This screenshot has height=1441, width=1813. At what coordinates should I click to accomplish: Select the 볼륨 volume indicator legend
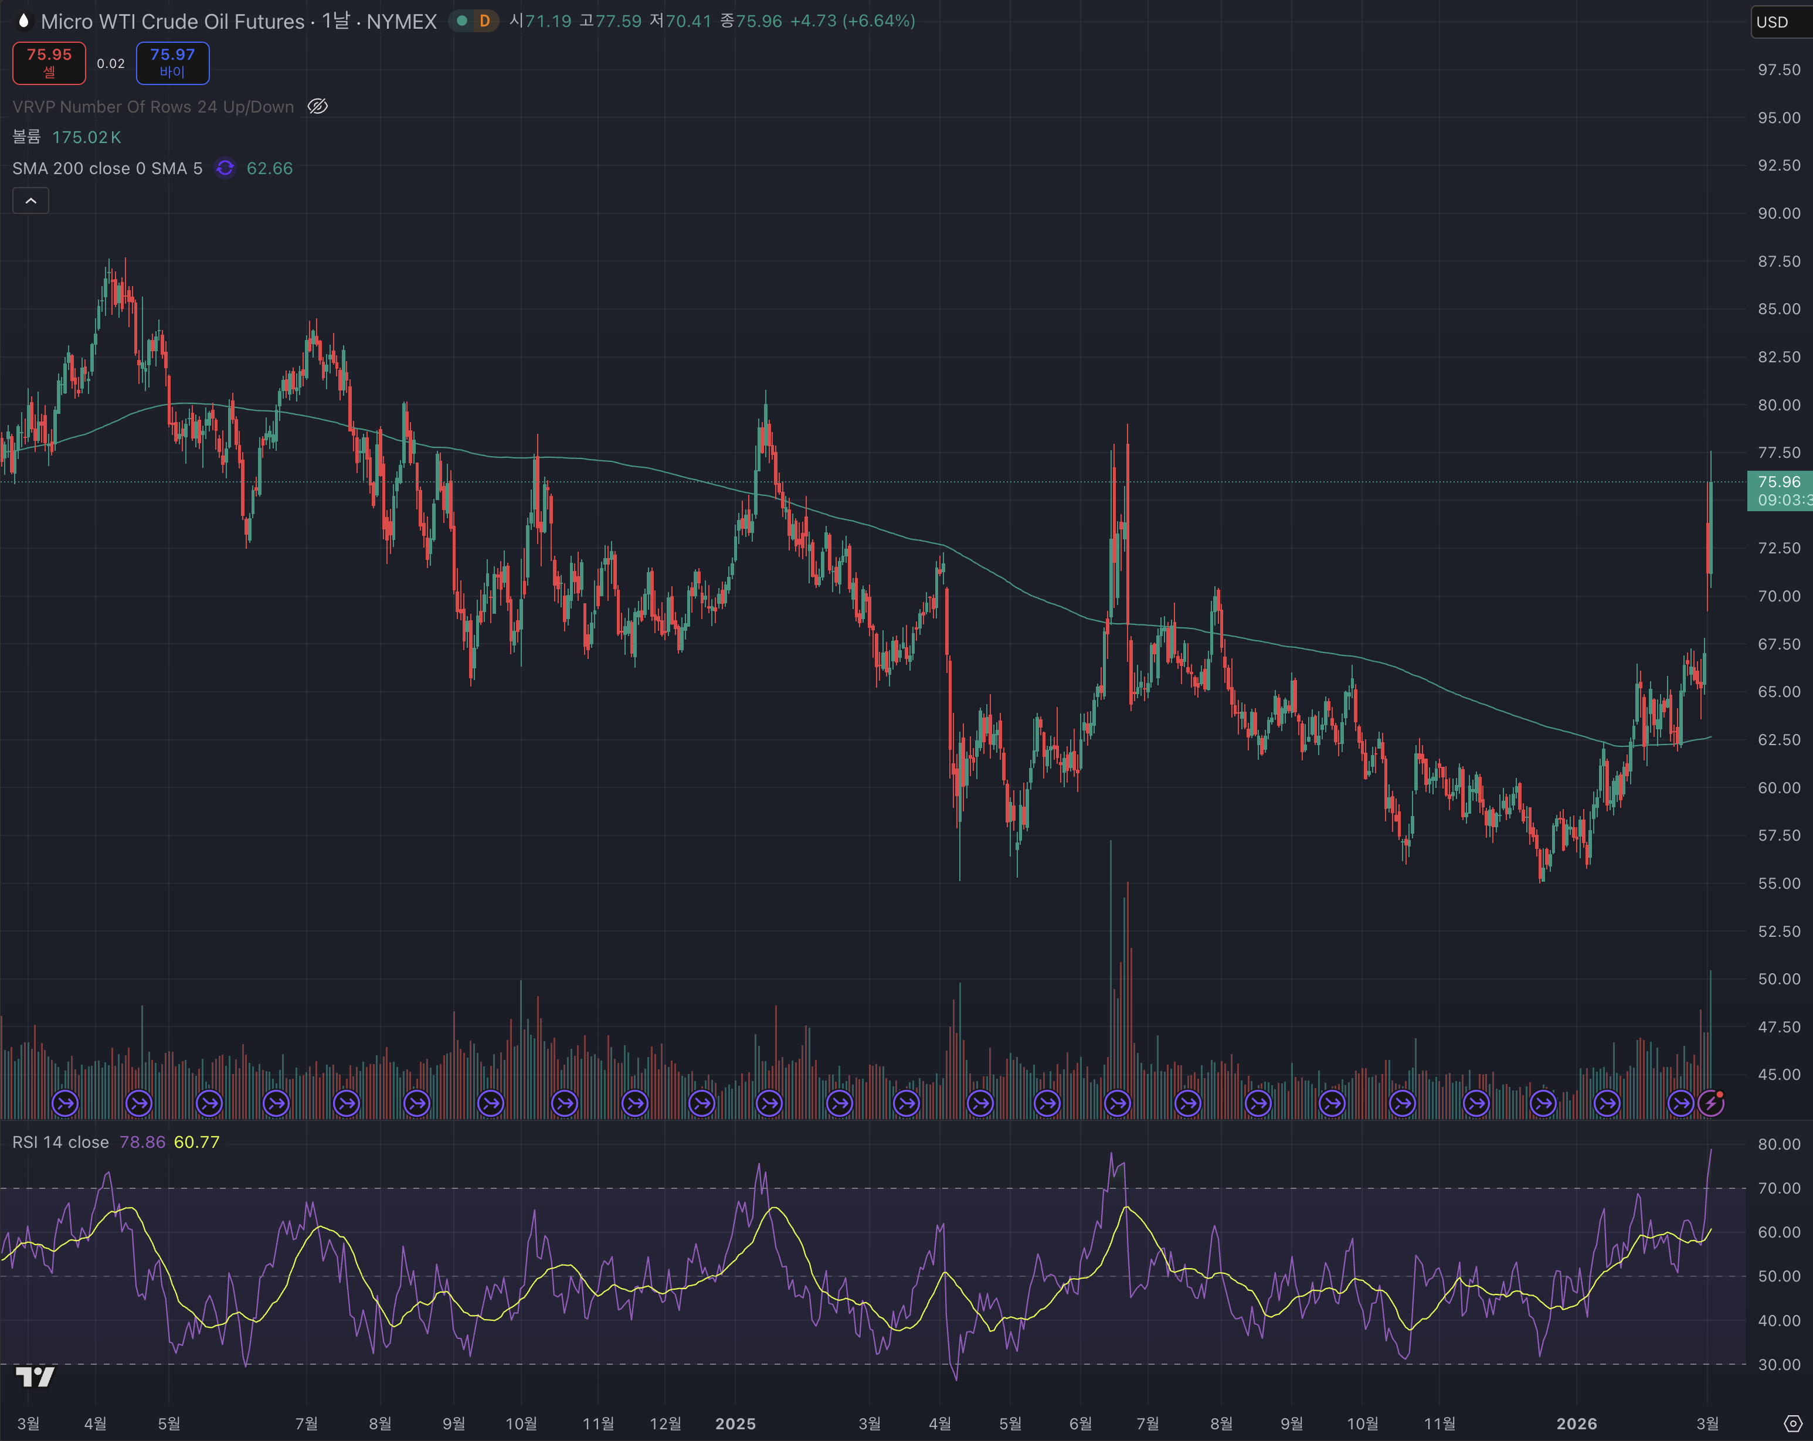point(26,137)
